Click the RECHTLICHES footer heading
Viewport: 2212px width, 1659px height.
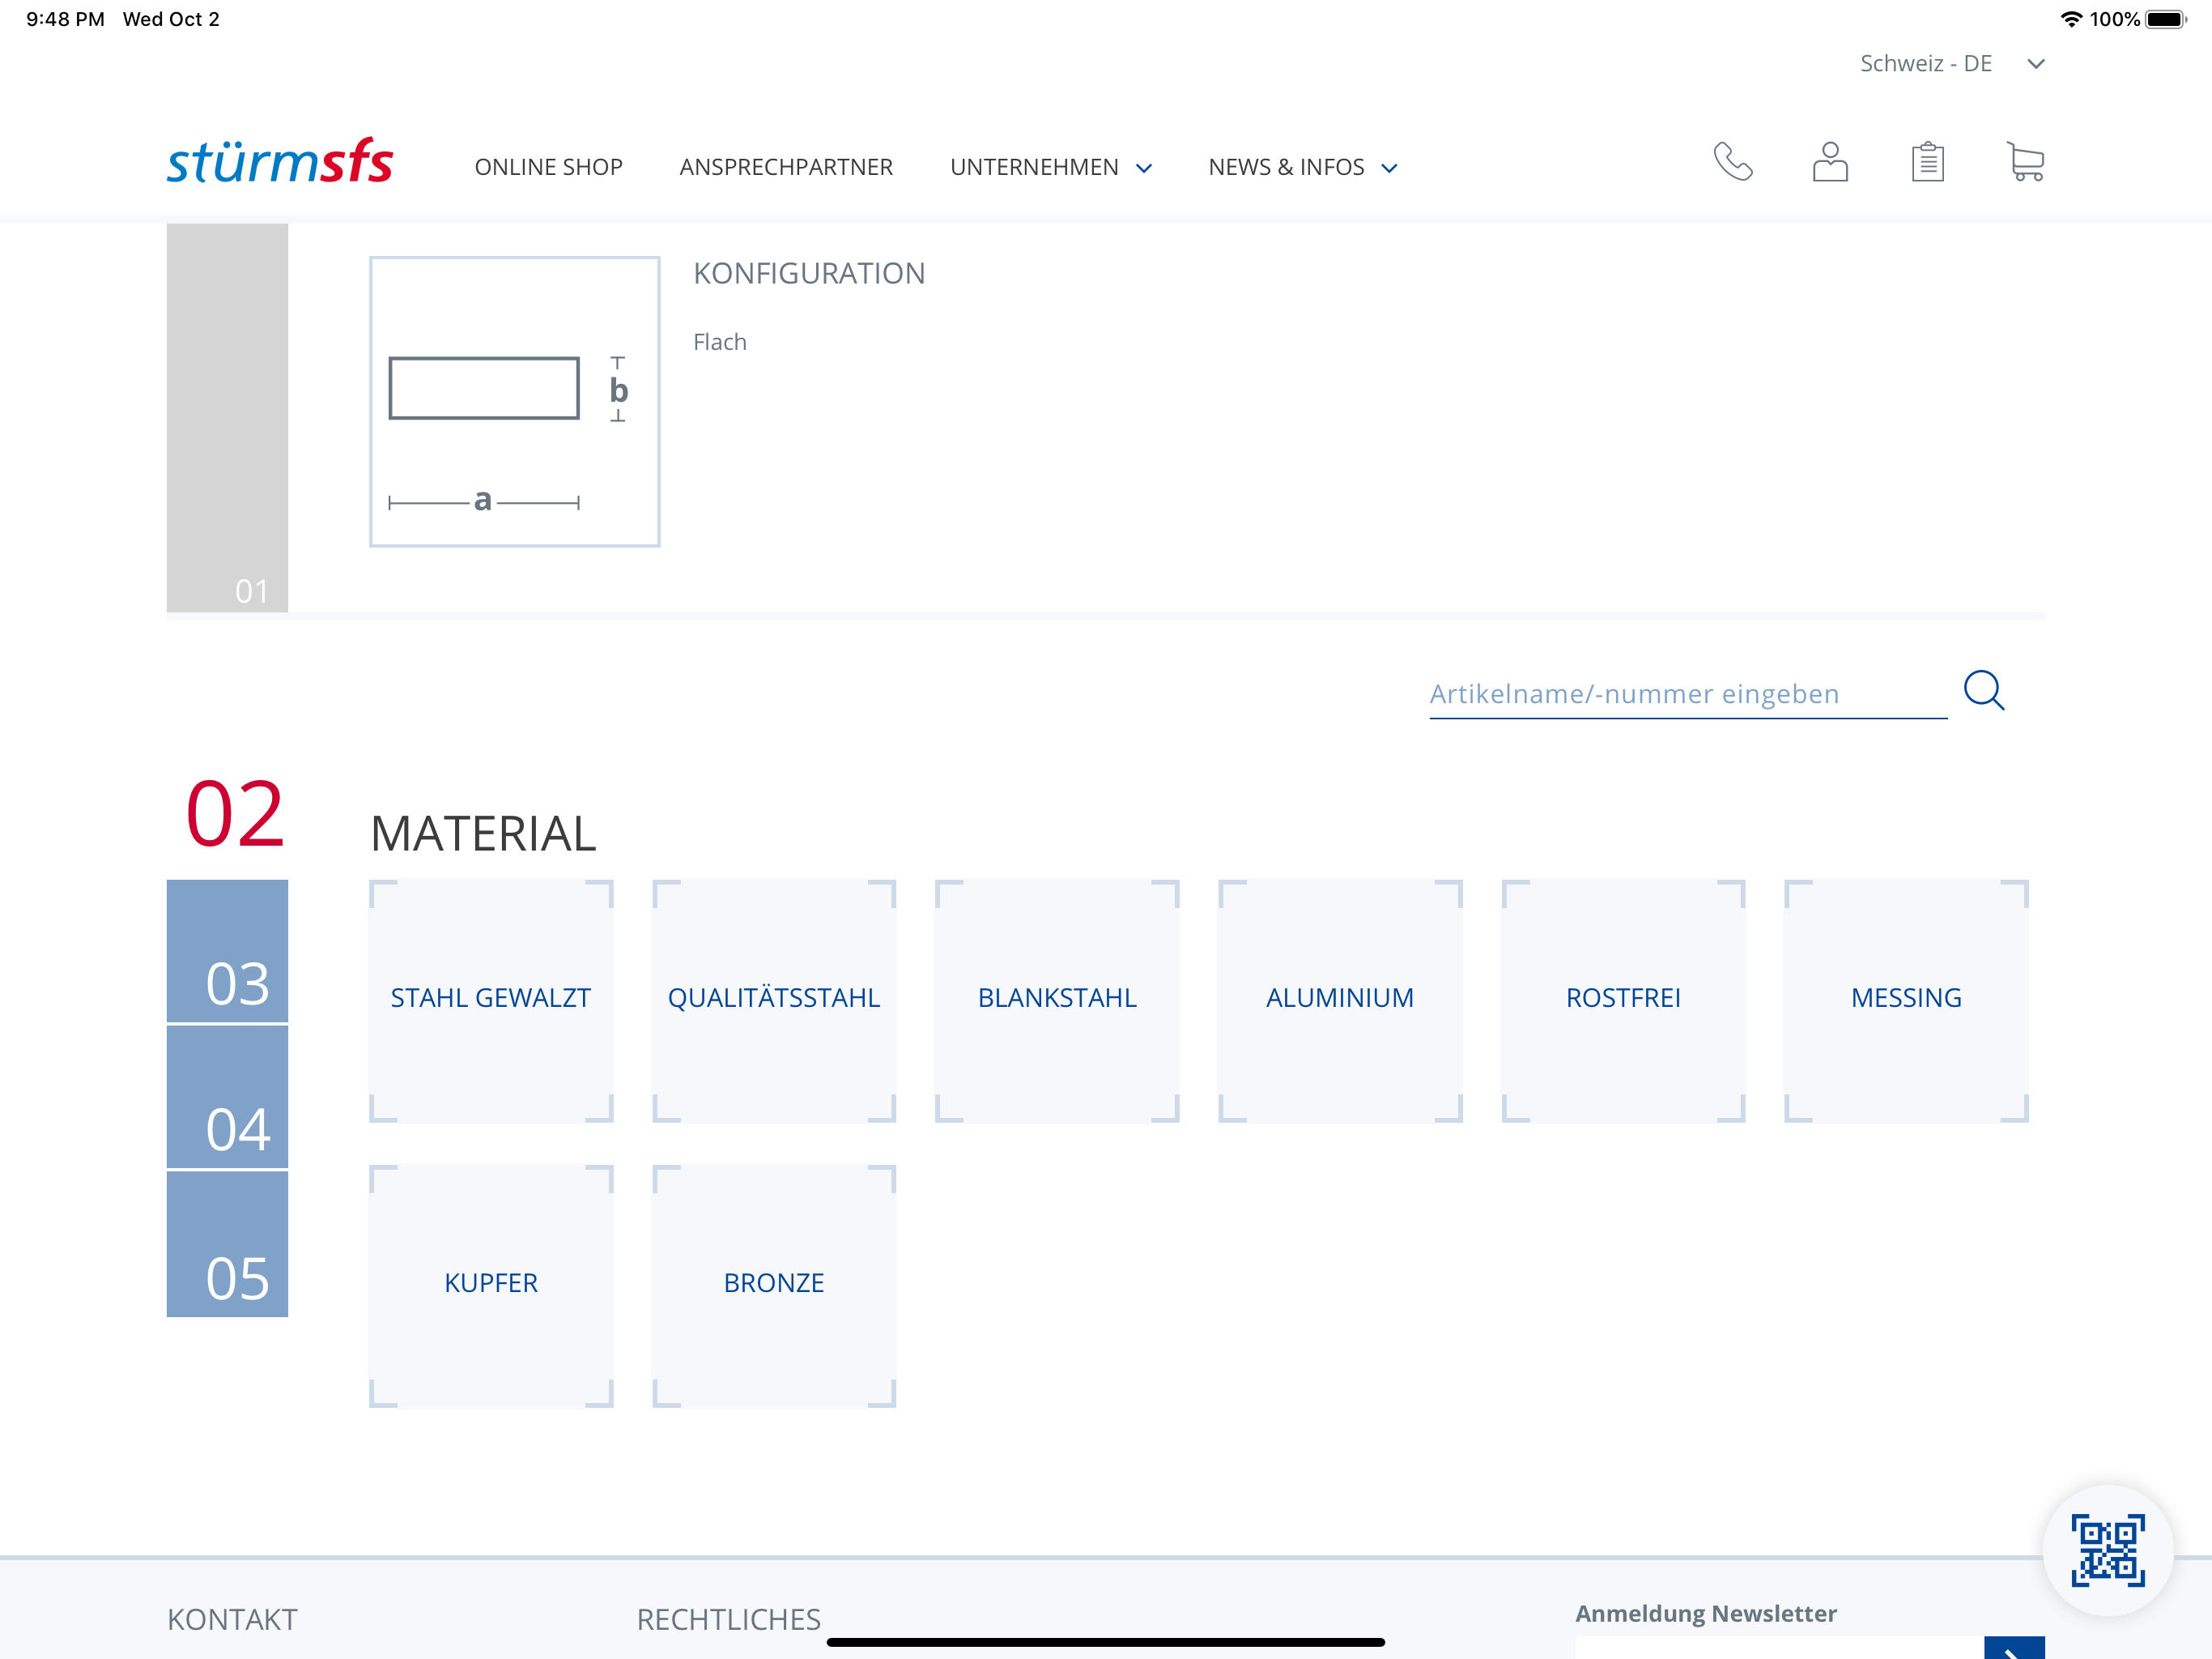tap(729, 1619)
